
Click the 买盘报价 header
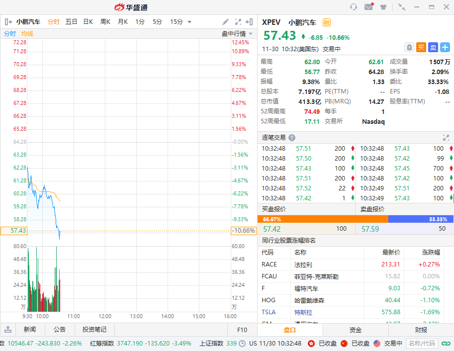click(x=274, y=209)
